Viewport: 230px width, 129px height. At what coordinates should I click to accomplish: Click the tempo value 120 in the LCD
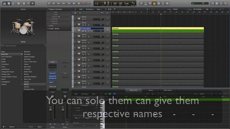tap(120, 3)
